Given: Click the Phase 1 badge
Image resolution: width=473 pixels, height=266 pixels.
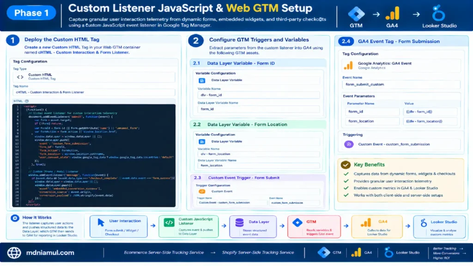Looking at the screenshot, I should click(31, 13).
